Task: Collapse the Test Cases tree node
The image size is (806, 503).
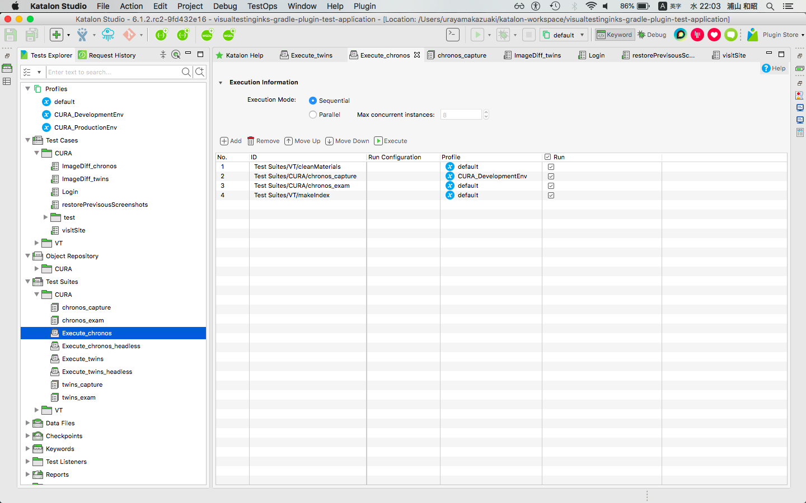Action: 27,140
